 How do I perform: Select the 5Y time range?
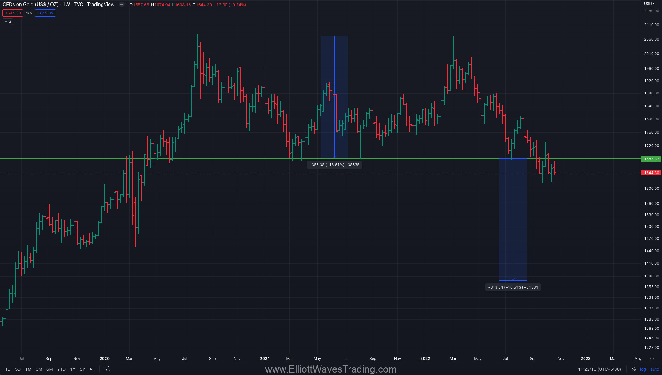click(82, 369)
